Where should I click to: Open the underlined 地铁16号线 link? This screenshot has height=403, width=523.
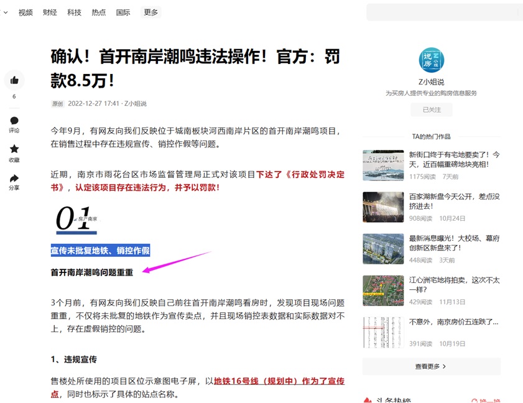click(x=279, y=381)
